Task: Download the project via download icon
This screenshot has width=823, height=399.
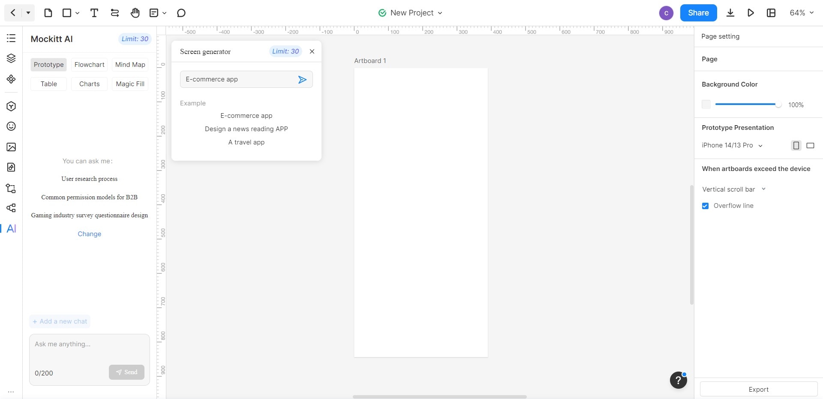Action: (x=730, y=13)
